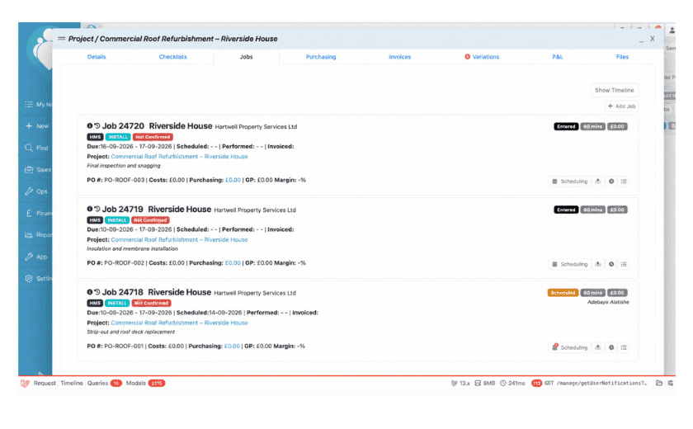Click the Add Job button
This screenshot has width=693, height=429.
pos(621,106)
